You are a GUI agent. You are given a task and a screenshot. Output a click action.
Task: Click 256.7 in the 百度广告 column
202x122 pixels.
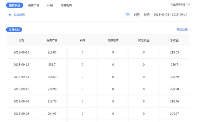pyautogui.click(x=52, y=65)
